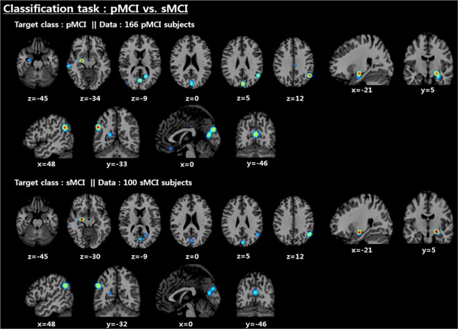View the sMCI group z=-9 axial slice image

coord(140,221)
